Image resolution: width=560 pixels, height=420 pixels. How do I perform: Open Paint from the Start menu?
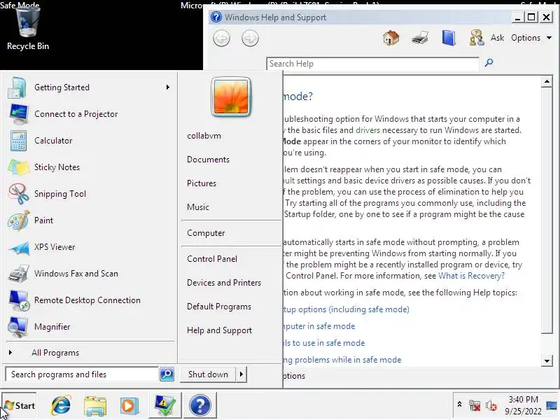pos(89,220)
